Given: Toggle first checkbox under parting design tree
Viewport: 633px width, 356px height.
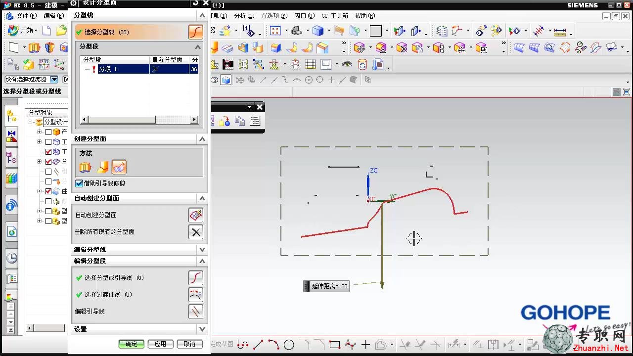Looking at the screenshot, I should (48, 132).
